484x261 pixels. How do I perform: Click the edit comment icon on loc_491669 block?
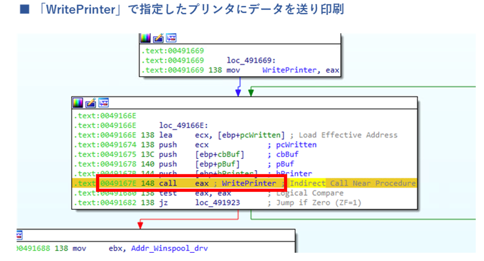[x=158, y=38]
